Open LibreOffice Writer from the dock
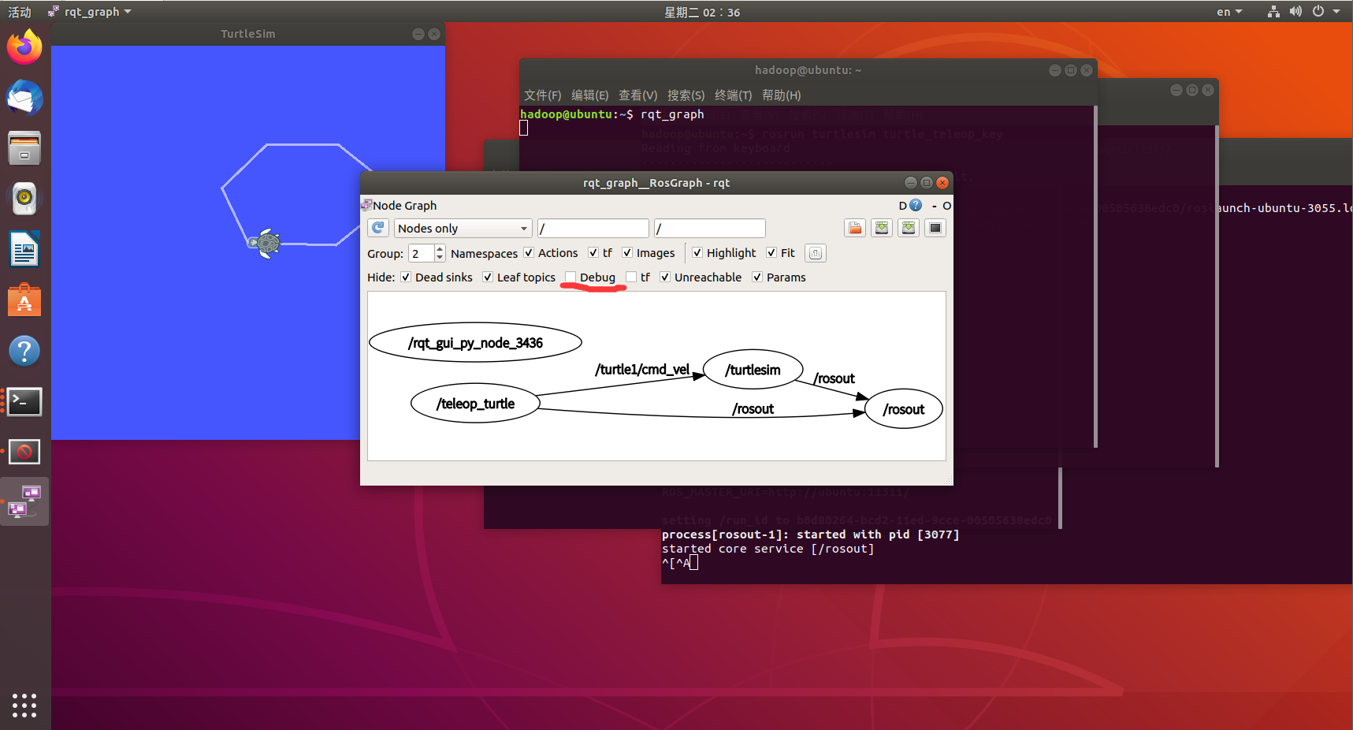 [x=24, y=250]
